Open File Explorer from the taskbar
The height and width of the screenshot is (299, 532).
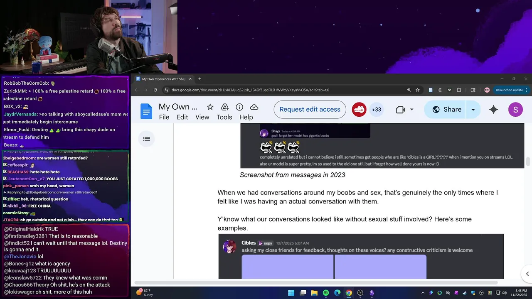[x=314, y=293]
